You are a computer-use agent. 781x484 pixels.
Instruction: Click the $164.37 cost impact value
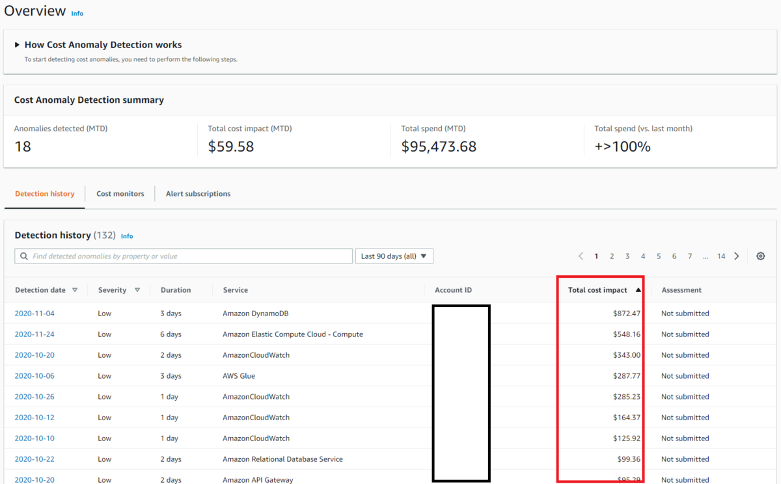click(627, 418)
